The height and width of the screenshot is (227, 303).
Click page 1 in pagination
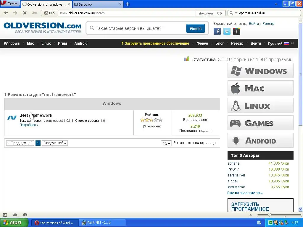point(38,143)
